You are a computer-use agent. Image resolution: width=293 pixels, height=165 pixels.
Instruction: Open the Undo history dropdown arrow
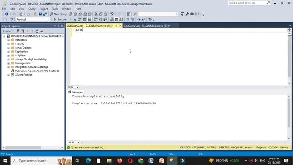pos(116,14)
